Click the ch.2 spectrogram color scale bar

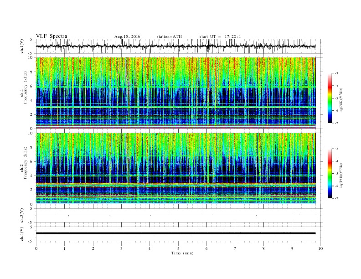[330, 174]
